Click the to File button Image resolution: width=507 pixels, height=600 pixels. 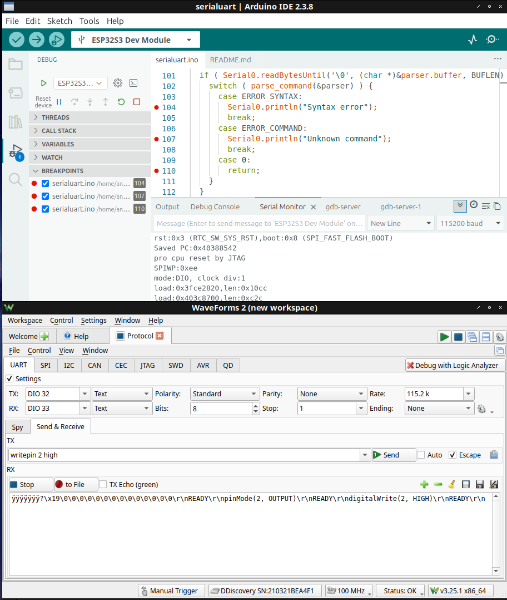tap(76, 484)
